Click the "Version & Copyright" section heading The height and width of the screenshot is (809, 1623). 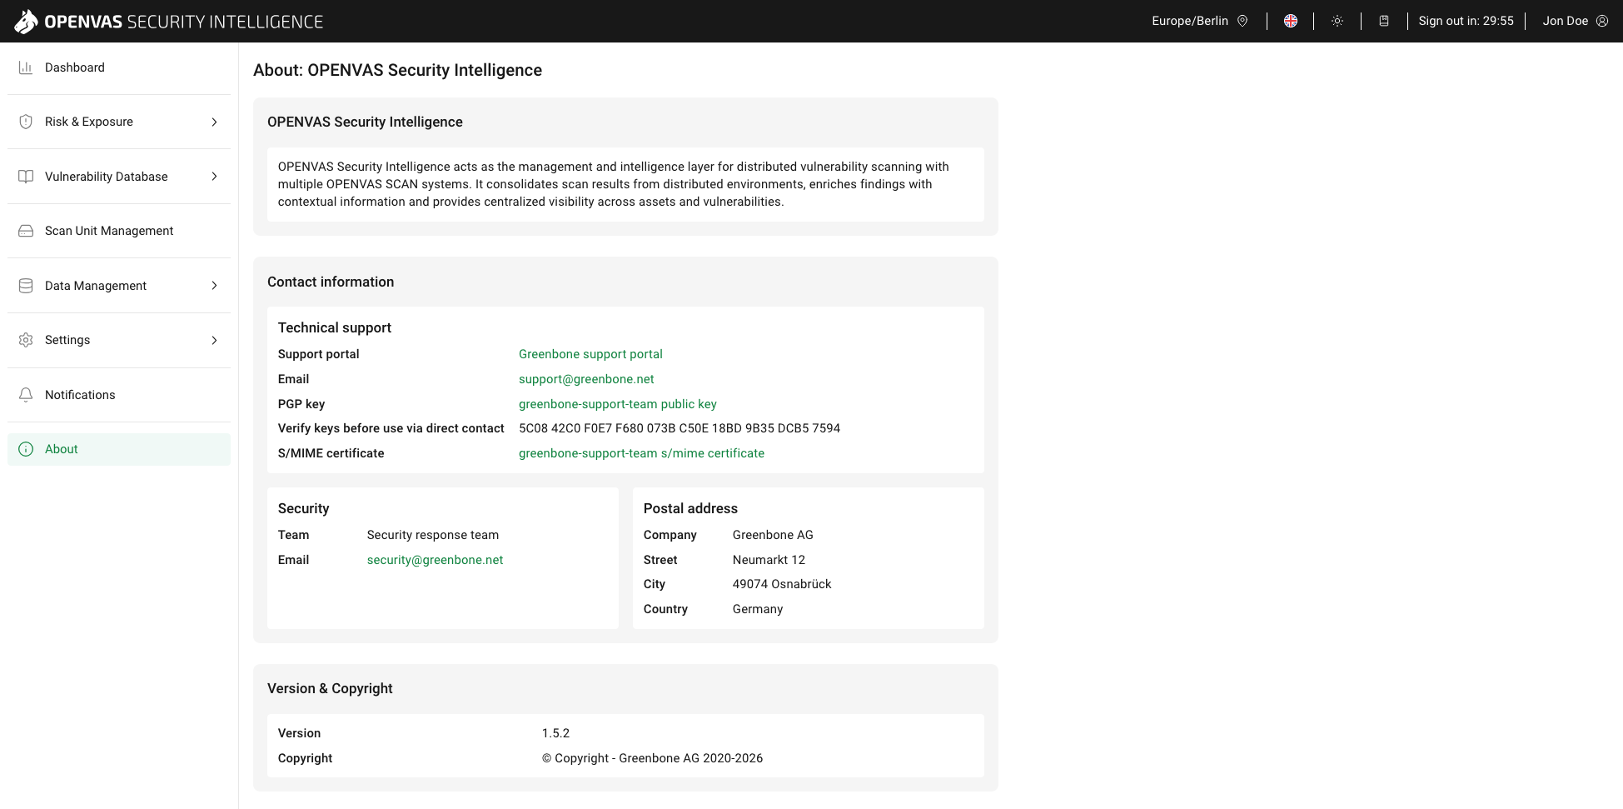[x=330, y=688]
